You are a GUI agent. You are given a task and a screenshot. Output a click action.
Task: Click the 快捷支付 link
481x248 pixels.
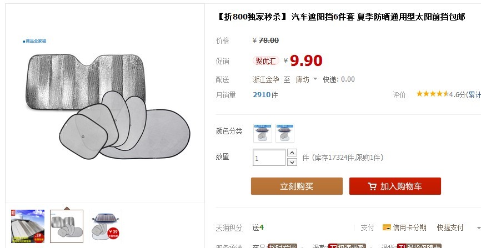pyautogui.click(x=450, y=228)
